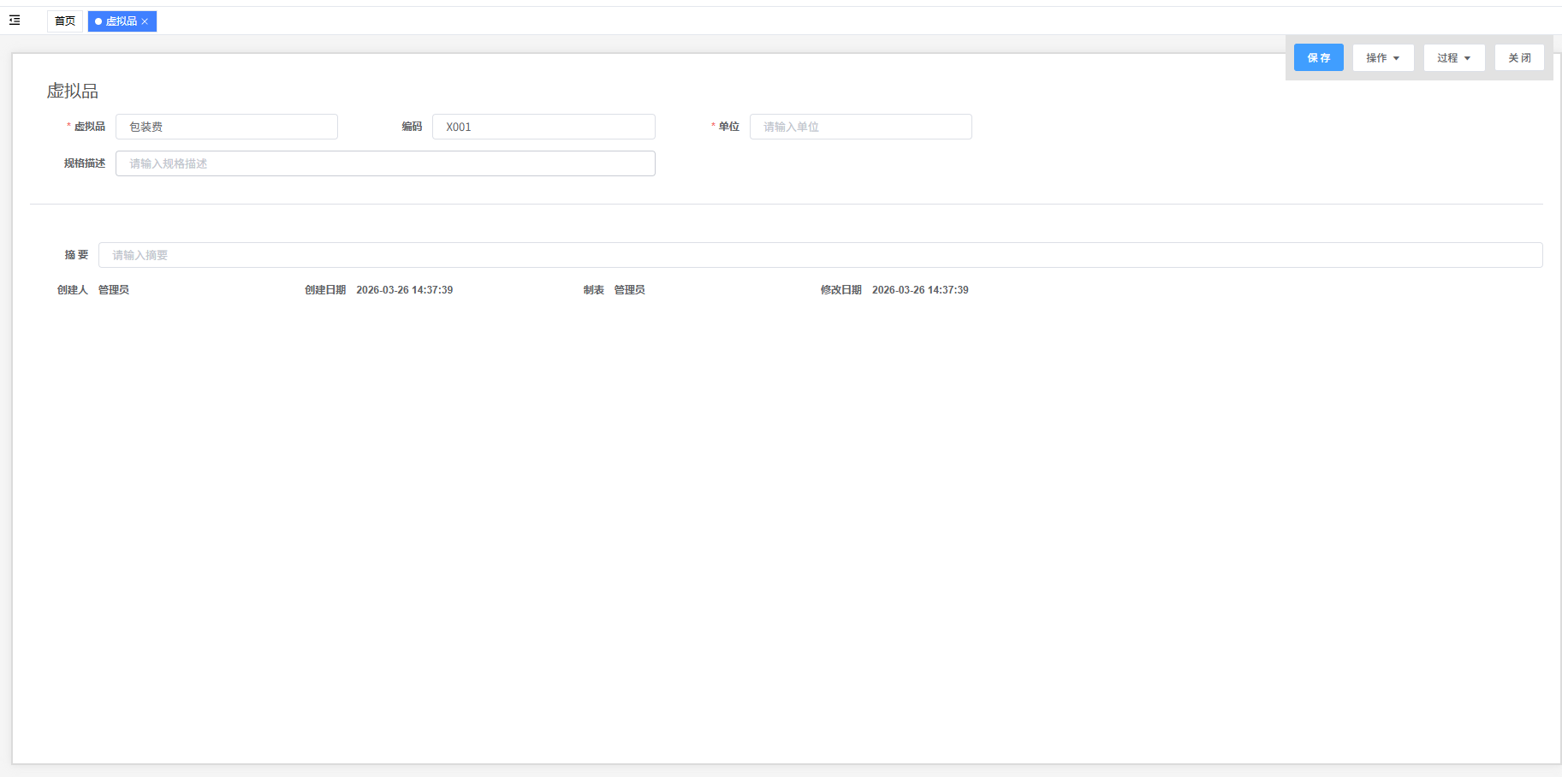Collapse the sidebar menu icon
Image resolution: width=1562 pixels, height=777 pixels.
pyautogui.click(x=15, y=21)
